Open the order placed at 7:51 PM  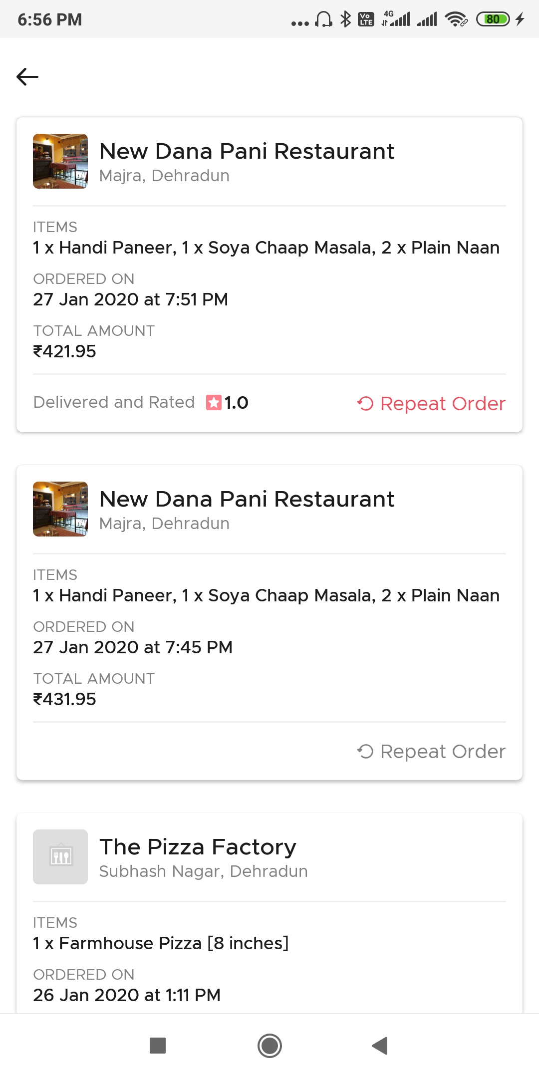pos(130,299)
